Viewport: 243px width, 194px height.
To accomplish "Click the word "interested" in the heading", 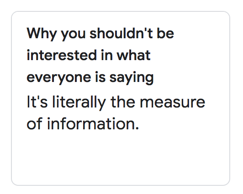I will 62,55.
